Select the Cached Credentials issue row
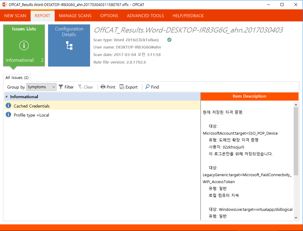303x231 pixels. (x=102, y=106)
